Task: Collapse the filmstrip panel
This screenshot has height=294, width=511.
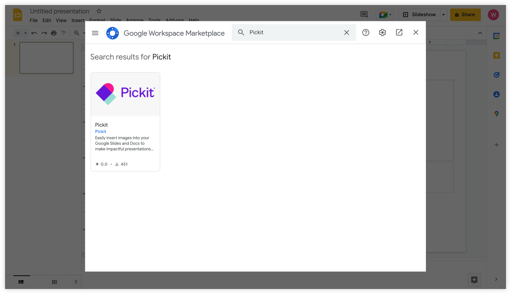Action: pos(76,281)
